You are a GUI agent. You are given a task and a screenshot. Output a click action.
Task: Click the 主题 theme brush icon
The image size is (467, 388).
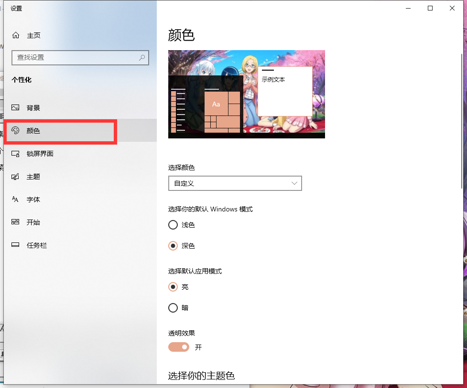coord(15,177)
